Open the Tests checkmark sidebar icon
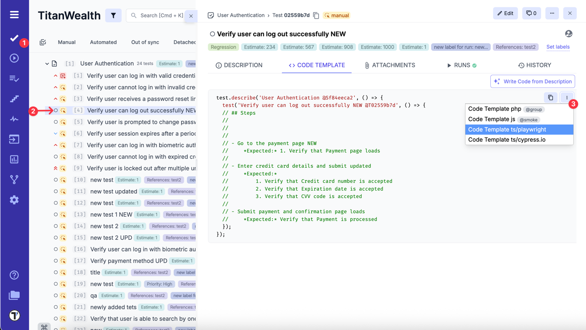Screen dimensions: 586x330 pos(14,38)
